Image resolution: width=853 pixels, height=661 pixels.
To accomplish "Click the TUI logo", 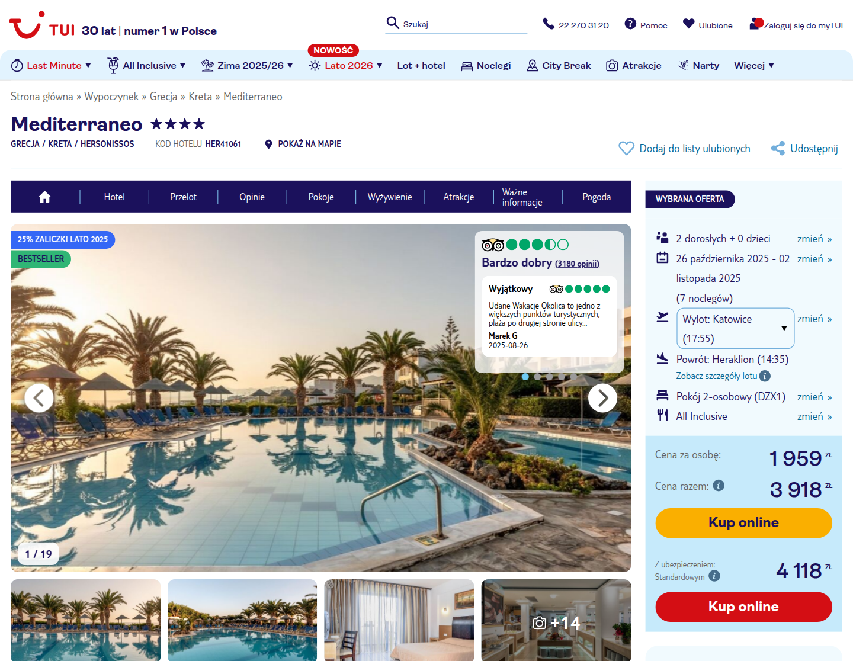I will [42, 25].
